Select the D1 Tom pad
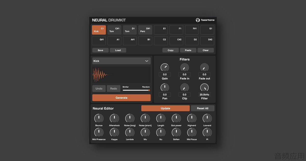The image size is (306, 161). coord(130,30)
